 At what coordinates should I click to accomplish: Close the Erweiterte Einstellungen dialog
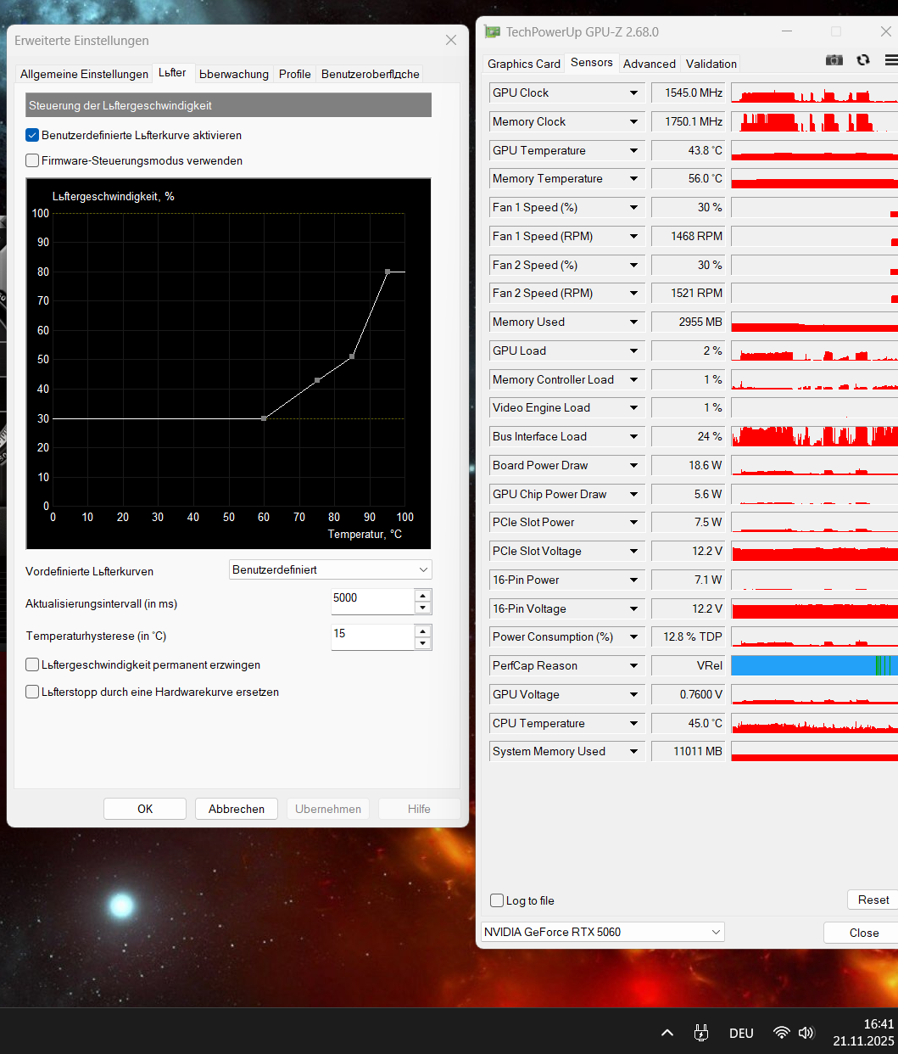451,40
